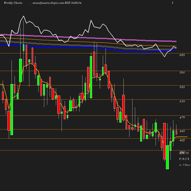This screenshot has height=191, width=191.
Task: Click the "591" price axis label
Action: tap(182, 73)
